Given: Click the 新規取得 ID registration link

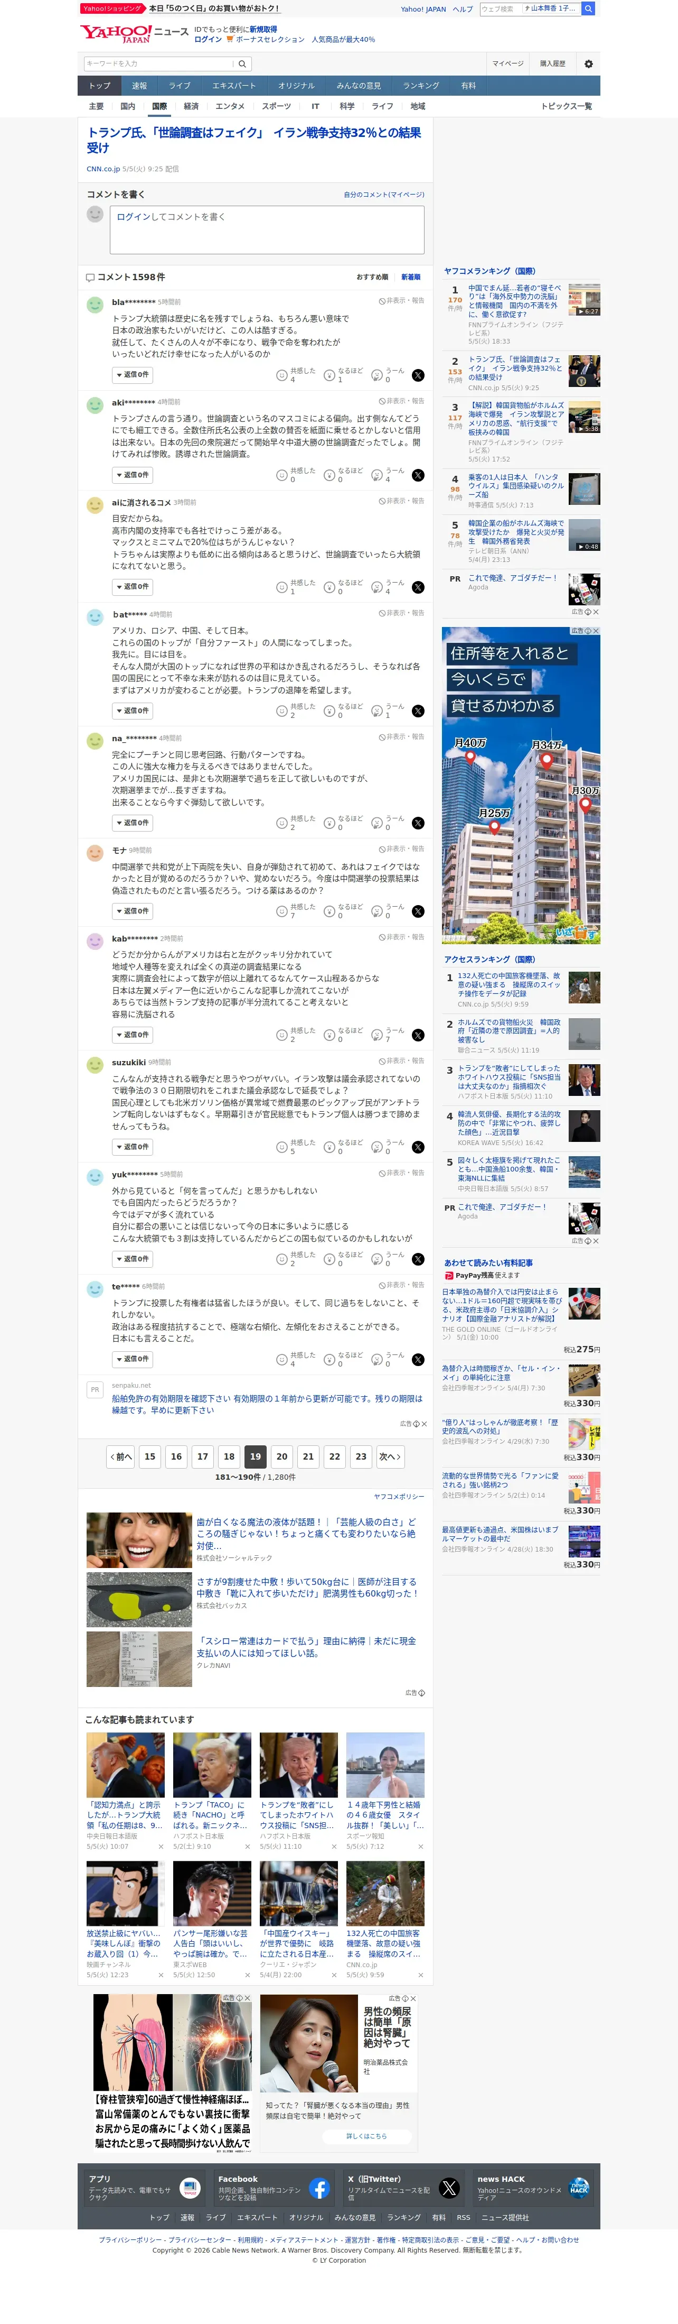Looking at the screenshot, I should (263, 30).
